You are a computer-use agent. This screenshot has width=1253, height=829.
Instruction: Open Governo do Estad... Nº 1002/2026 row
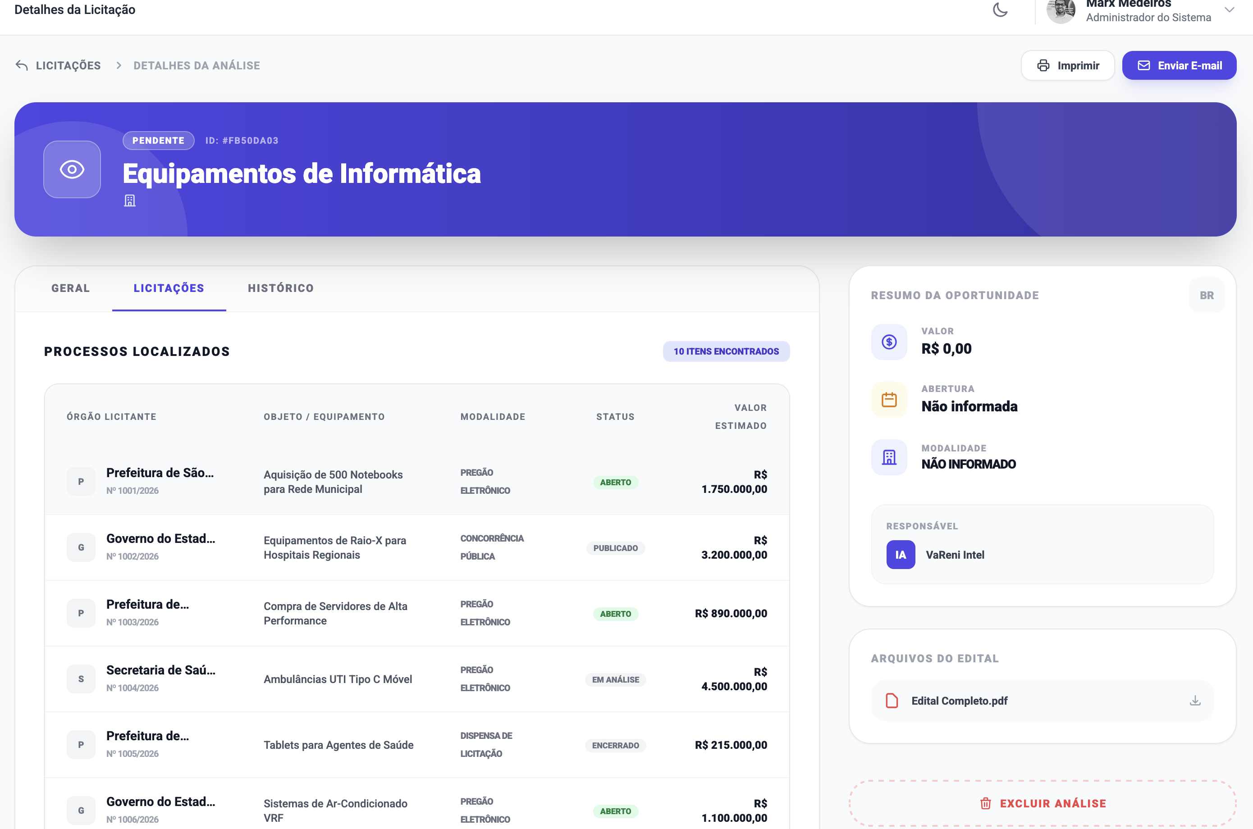[161, 538]
